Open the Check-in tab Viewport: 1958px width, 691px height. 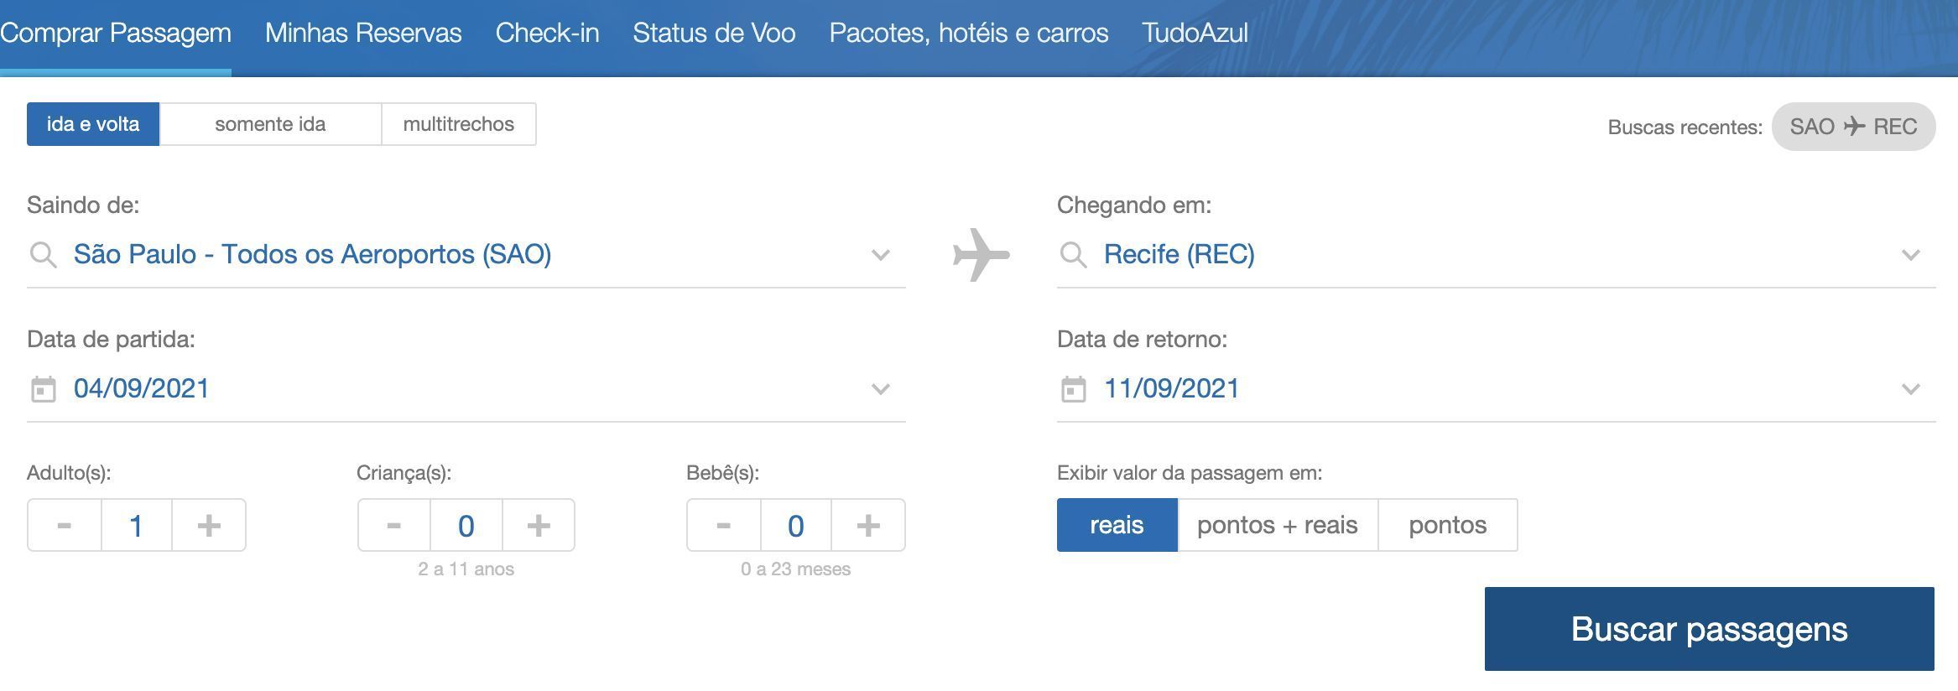[547, 33]
